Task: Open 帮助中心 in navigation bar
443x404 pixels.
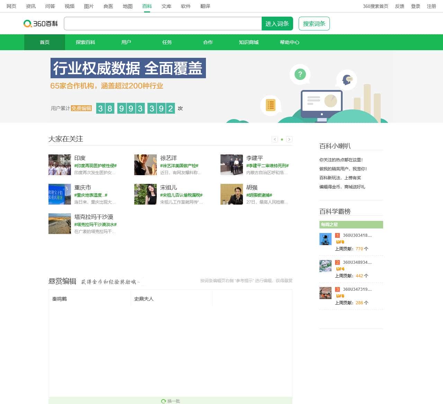Action: [290, 42]
